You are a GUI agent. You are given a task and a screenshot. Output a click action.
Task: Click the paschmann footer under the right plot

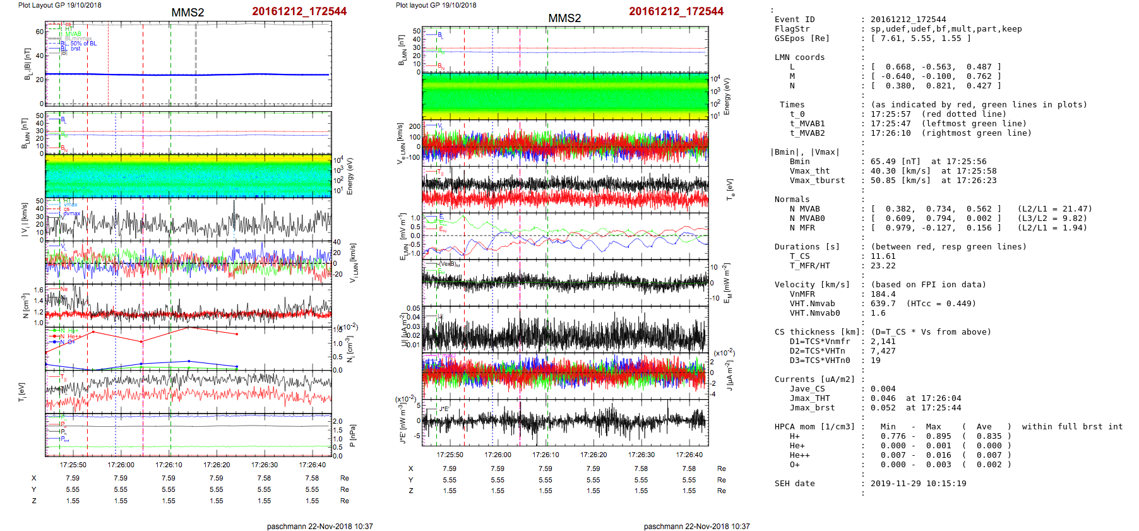pyautogui.click(x=696, y=527)
